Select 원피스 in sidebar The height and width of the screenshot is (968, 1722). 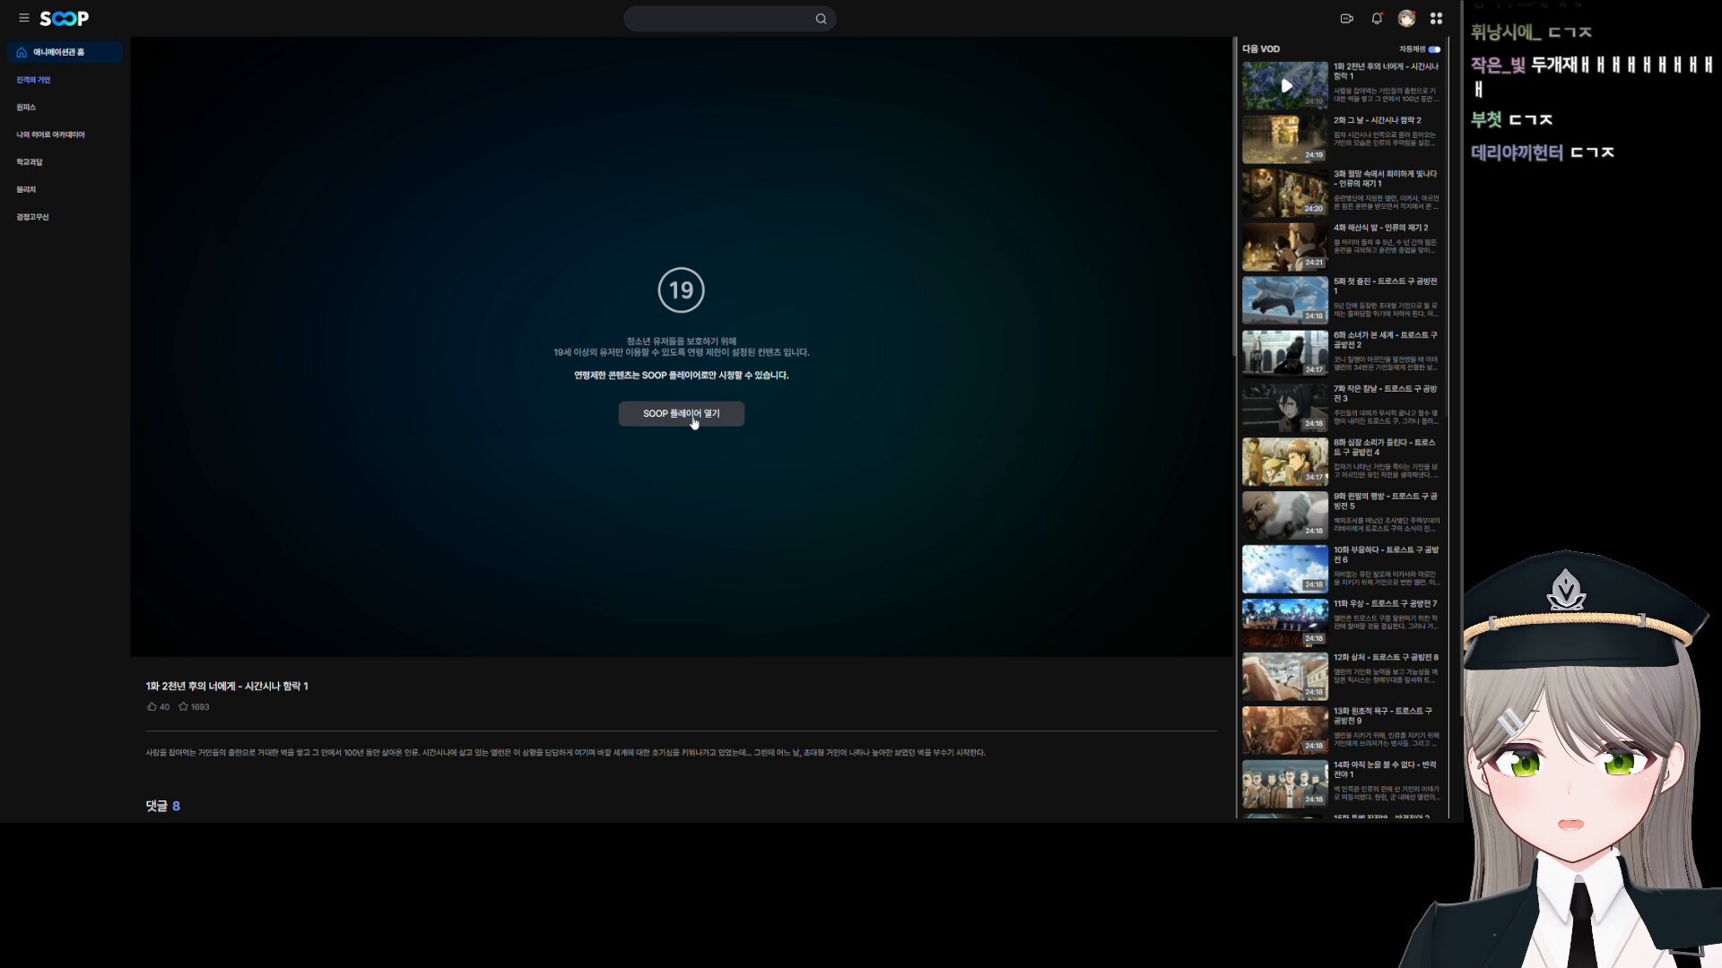(26, 108)
